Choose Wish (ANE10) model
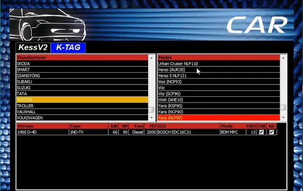 [219, 100]
